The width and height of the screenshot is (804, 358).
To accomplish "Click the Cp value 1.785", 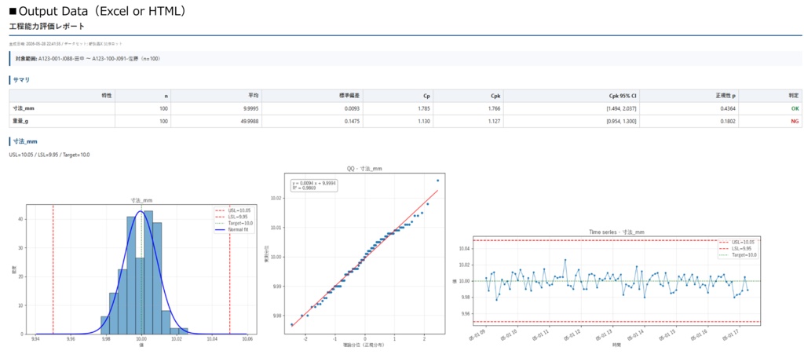I will pos(424,108).
